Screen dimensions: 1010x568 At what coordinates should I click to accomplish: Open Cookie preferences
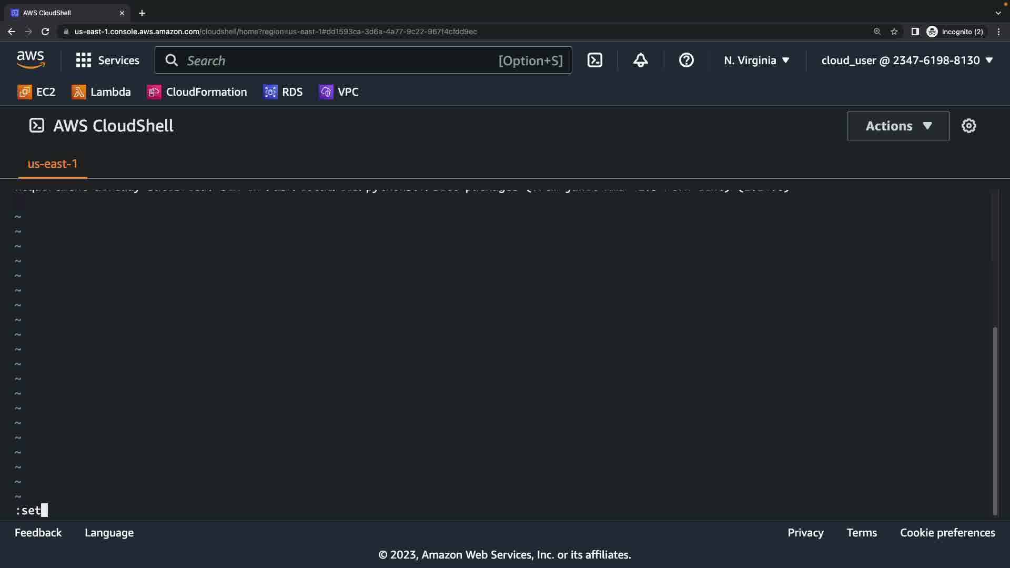[x=947, y=533]
